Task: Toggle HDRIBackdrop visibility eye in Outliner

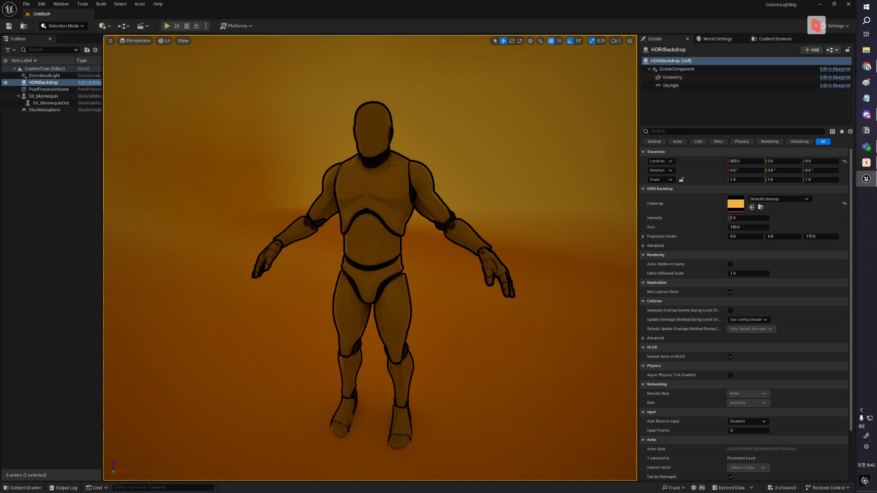Action: click(5, 83)
